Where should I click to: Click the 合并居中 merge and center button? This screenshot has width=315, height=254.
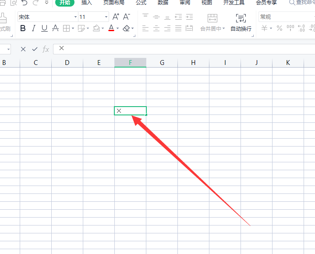212,22
